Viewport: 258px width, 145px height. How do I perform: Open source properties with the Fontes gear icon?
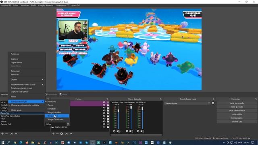point(62,134)
